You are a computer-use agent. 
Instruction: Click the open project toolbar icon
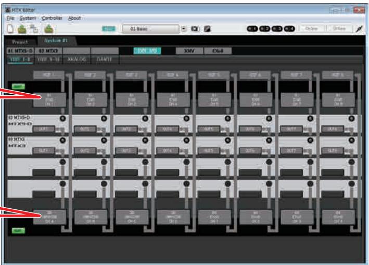(22, 29)
